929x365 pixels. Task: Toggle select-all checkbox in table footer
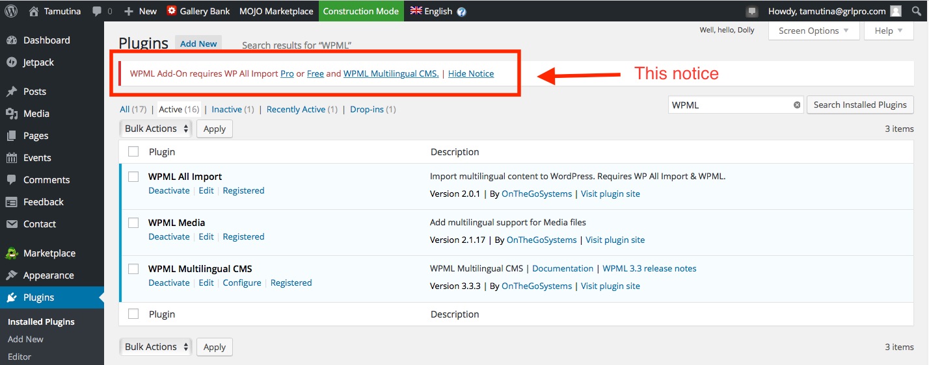(x=133, y=314)
